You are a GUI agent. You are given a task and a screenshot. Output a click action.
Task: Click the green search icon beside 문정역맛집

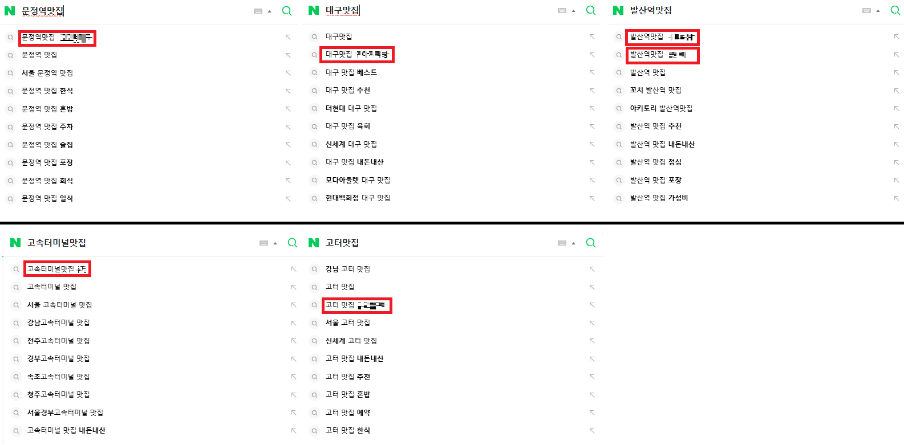pyautogui.click(x=287, y=11)
